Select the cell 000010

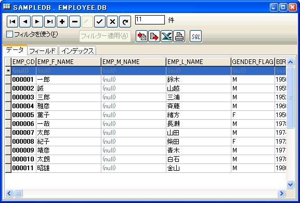coord(23,159)
